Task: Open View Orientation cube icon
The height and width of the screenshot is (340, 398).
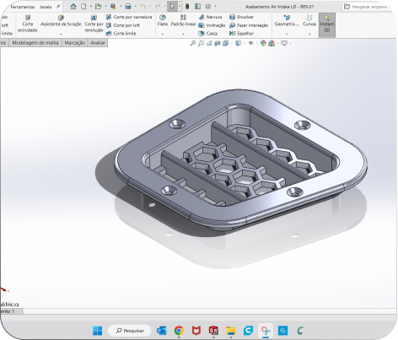Action: [x=225, y=43]
